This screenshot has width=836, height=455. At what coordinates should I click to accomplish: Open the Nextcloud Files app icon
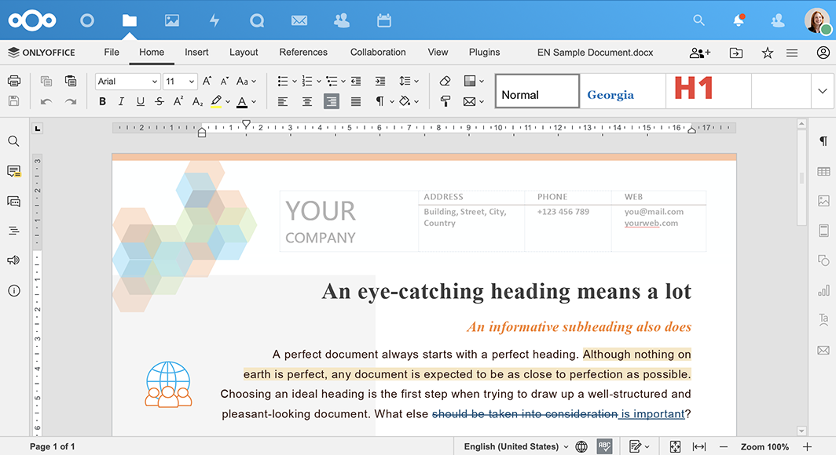pyautogui.click(x=130, y=20)
